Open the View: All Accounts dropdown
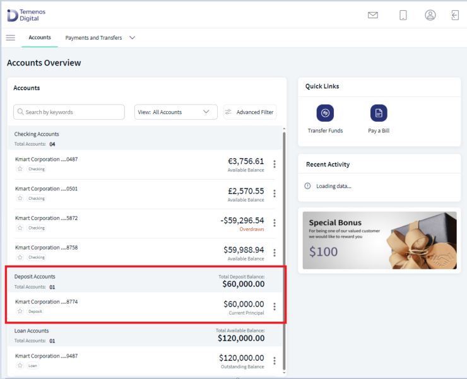The height and width of the screenshot is (379, 467). click(175, 112)
